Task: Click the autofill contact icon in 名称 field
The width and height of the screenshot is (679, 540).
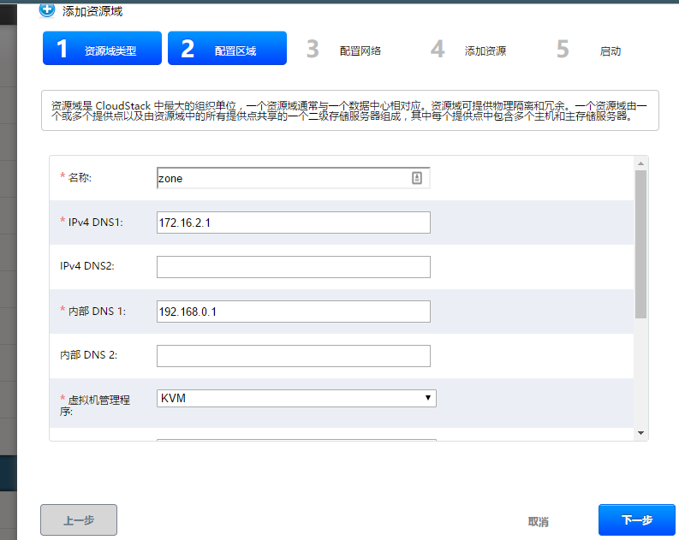Action: click(417, 178)
